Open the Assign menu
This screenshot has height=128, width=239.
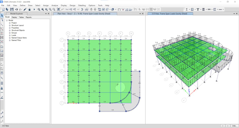point(46,5)
